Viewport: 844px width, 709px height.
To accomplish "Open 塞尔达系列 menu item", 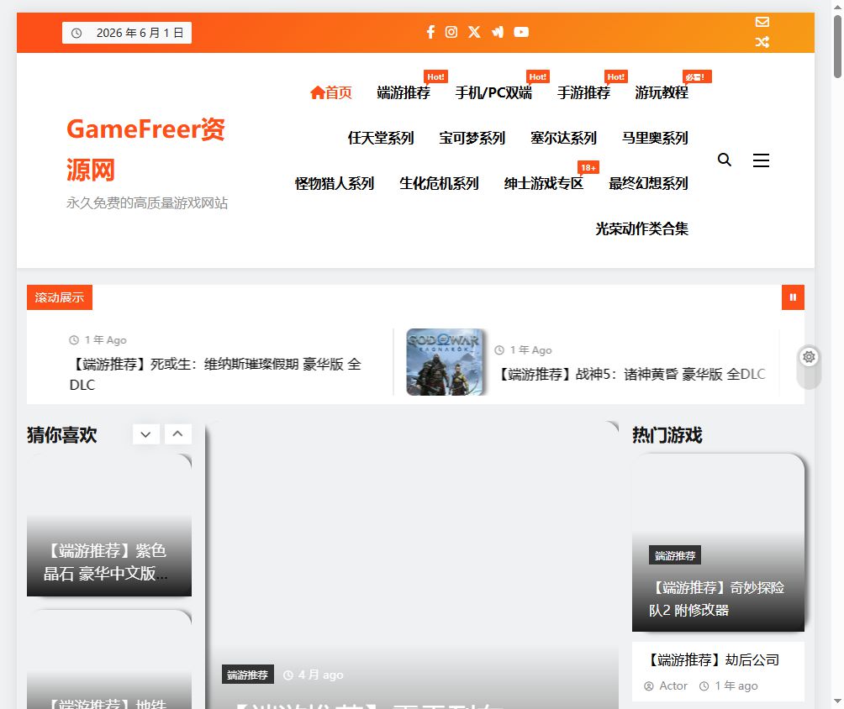I will tap(563, 139).
